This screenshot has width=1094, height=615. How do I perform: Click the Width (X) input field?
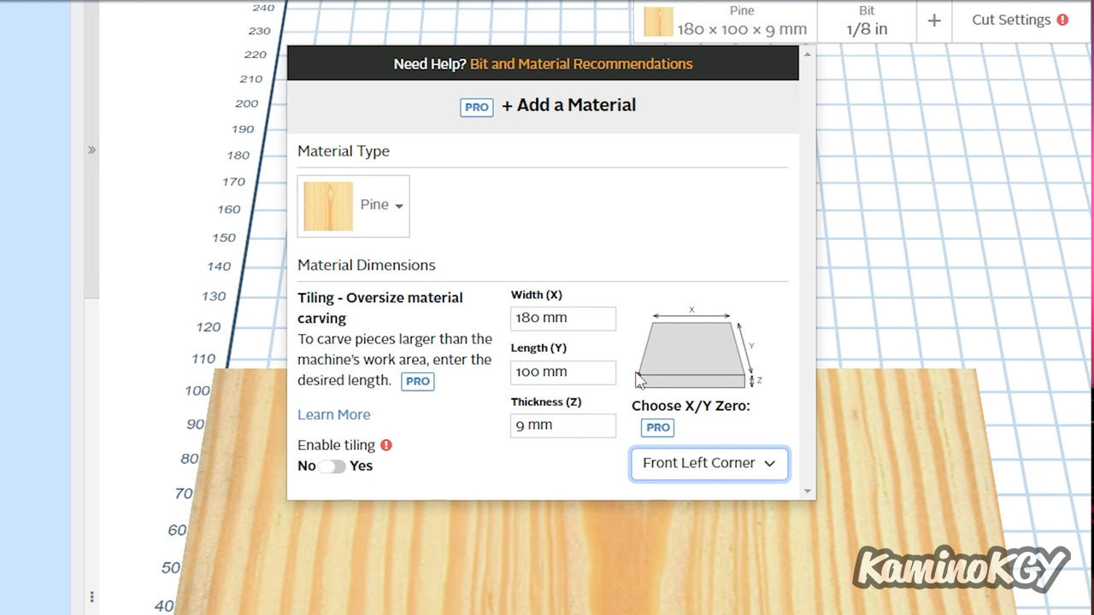pos(563,319)
